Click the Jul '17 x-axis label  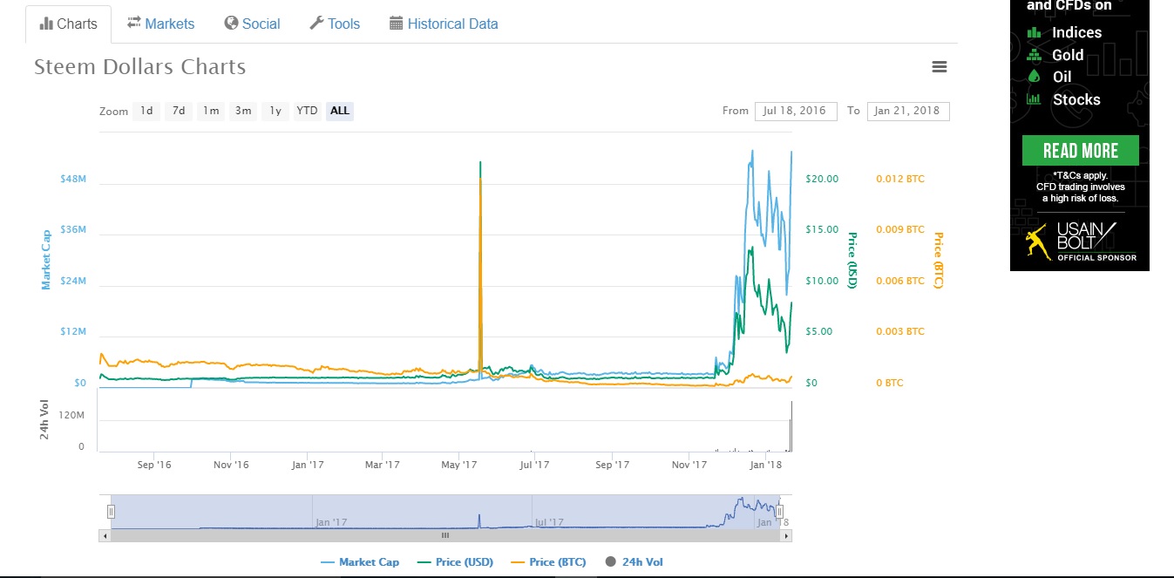click(535, 465)
